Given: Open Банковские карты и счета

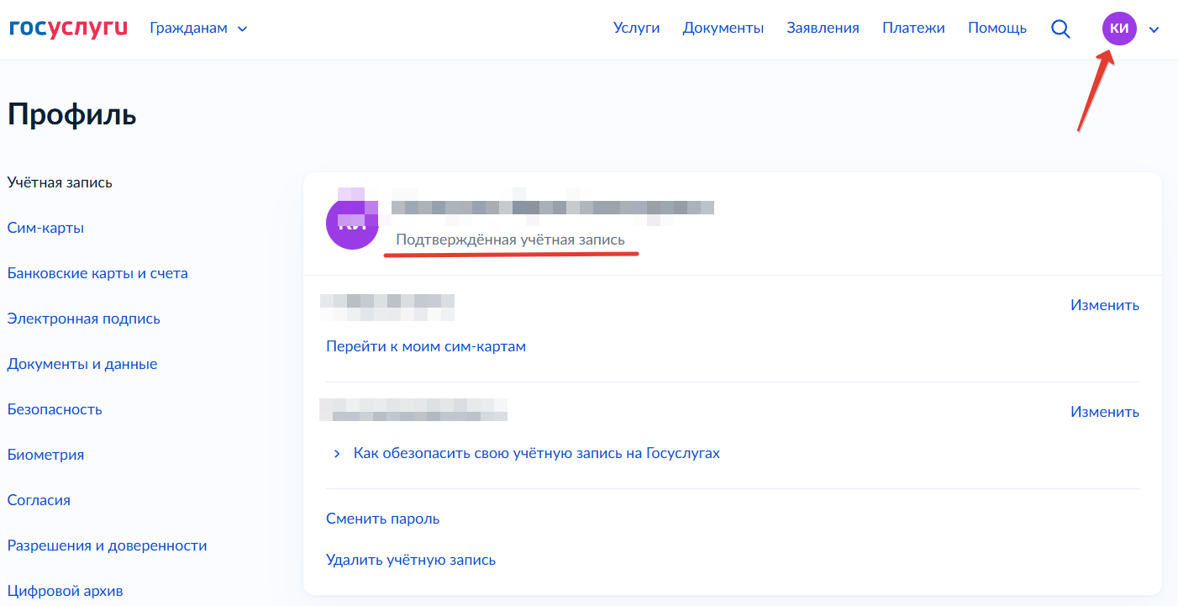Looking at the screenshot, I should pyautogui.click(x=97, y=272).
